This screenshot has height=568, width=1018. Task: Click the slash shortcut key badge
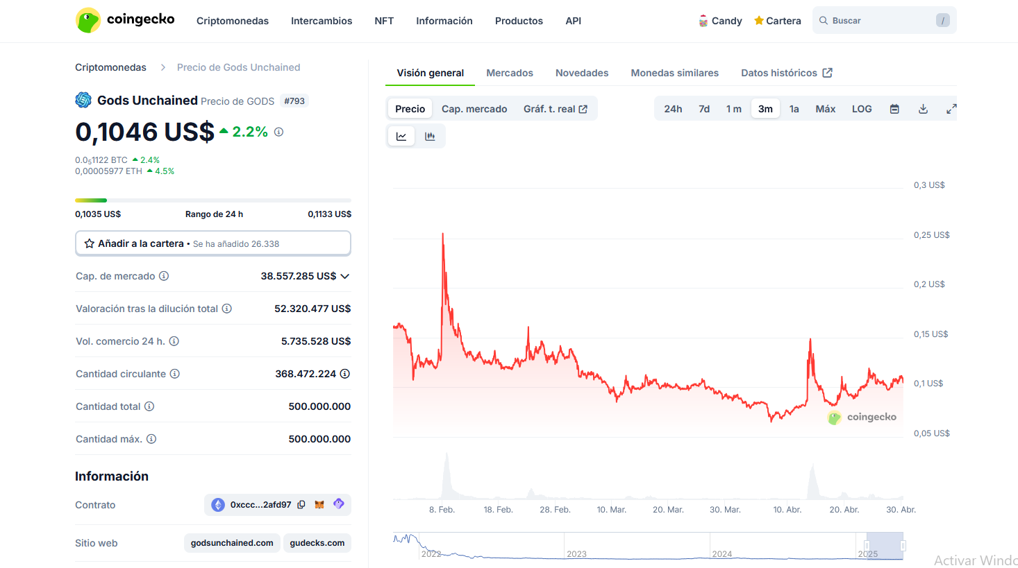pos(942,21)
